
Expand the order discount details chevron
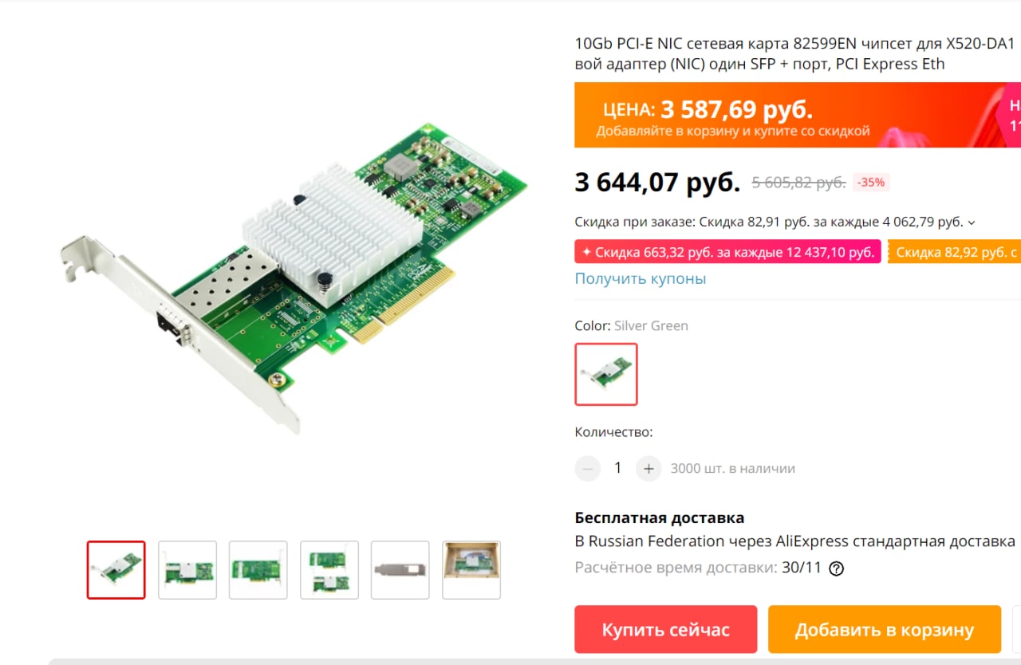[x=971, y=222]
